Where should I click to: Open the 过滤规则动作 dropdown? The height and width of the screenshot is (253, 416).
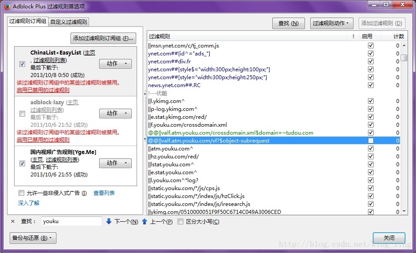[x=332, y=23]
